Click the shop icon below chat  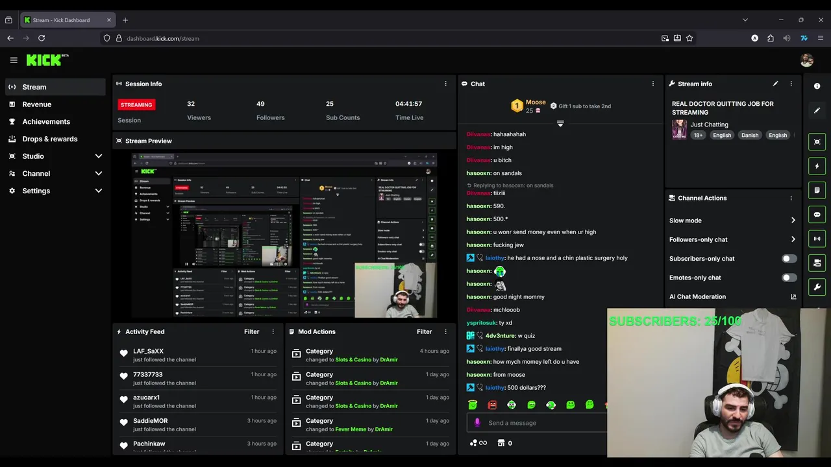501,443
